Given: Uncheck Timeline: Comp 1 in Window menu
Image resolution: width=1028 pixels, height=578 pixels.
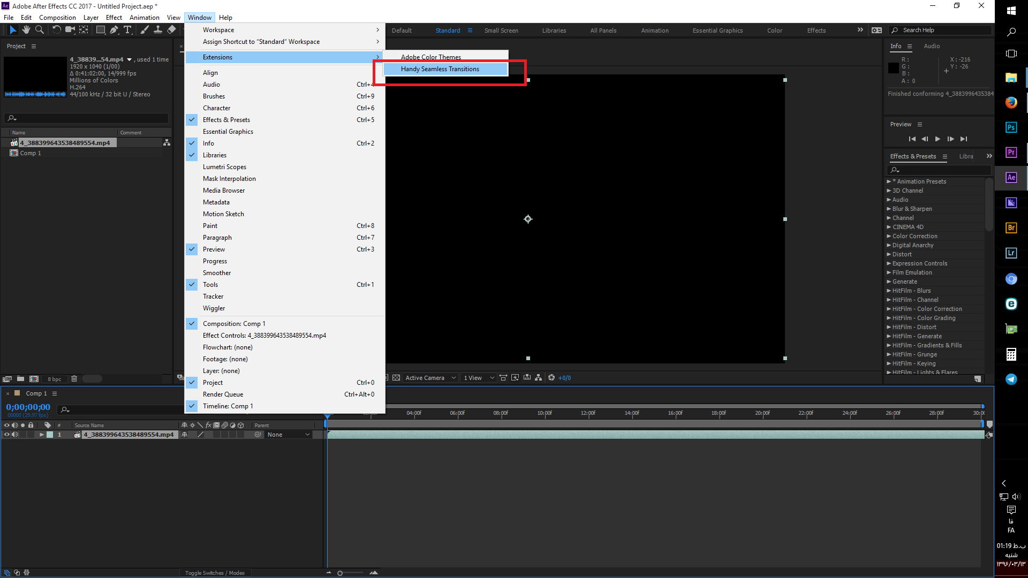Looking at the screenshot, I should [285, 406].
